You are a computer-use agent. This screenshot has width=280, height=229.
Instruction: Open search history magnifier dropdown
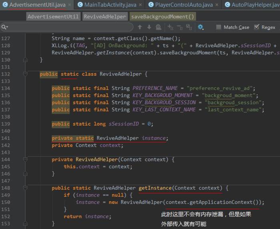[x=4, y=27]
